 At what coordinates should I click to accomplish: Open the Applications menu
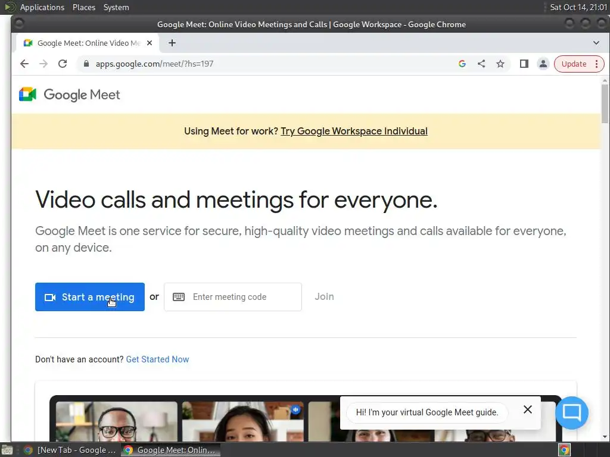click(x=42, y=7)
